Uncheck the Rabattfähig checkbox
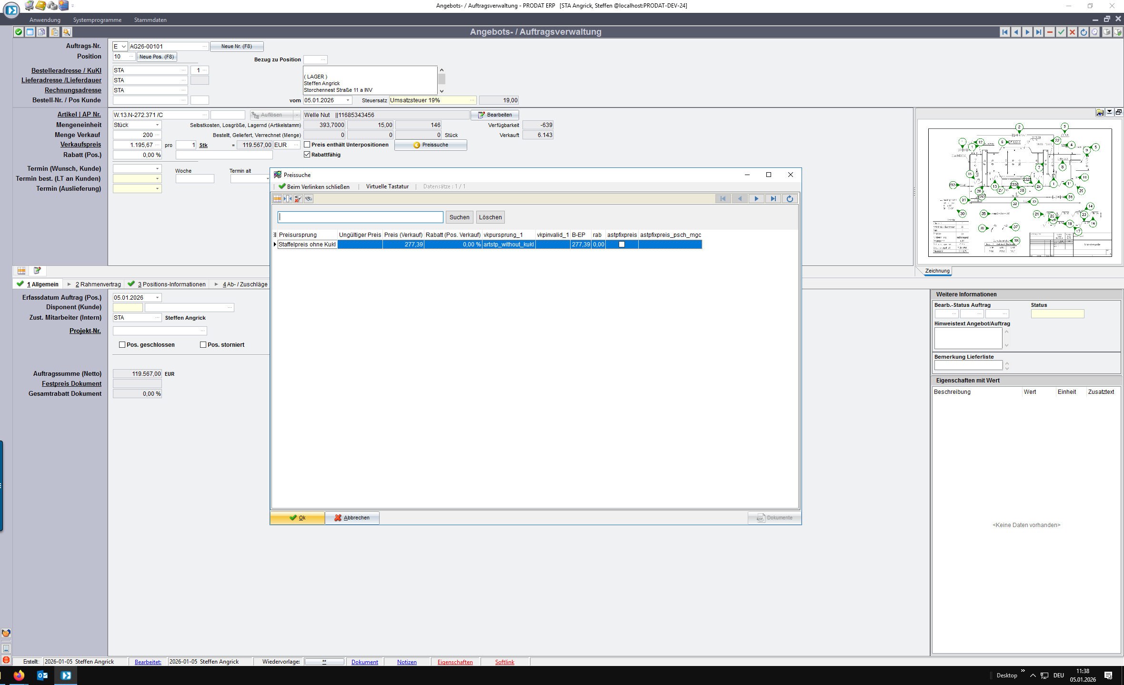This screenshot has width=1124, height=685. click(x=307, y=155)
